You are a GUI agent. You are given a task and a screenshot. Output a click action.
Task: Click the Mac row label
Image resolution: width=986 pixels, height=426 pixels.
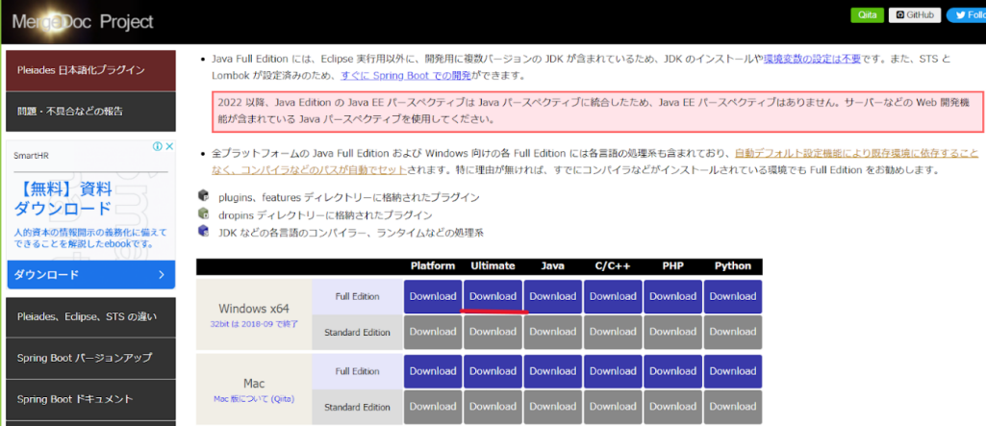(x=254, y=384)
